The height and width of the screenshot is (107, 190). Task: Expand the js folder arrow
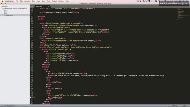pyautogui.click(x=3, y=13)
